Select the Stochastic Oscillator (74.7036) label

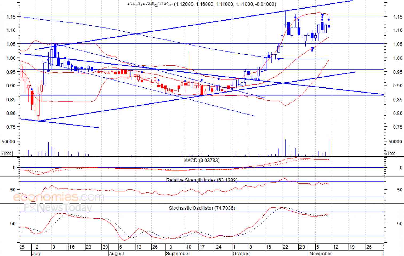point(202,208)
